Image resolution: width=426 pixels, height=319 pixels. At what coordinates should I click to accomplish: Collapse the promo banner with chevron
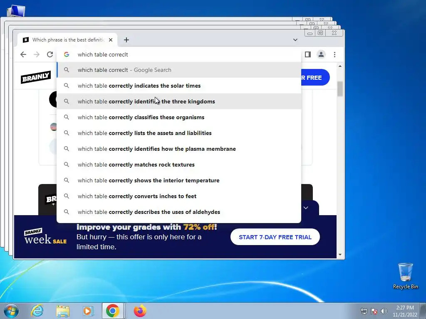point(306,208)
